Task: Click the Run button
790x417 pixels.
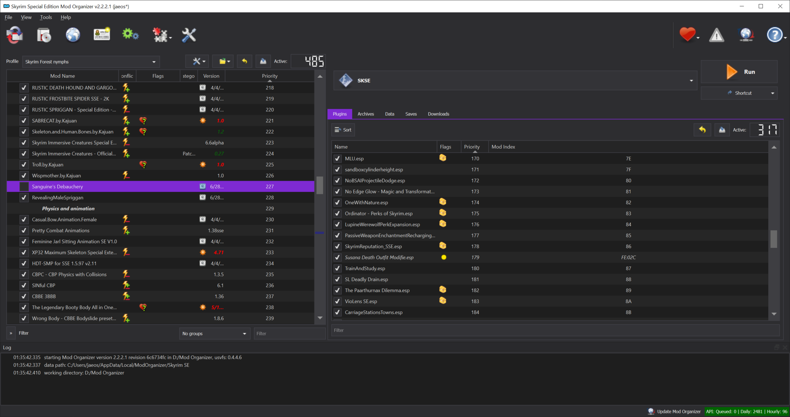Action: pyautogui.click(x=739, y=72)
